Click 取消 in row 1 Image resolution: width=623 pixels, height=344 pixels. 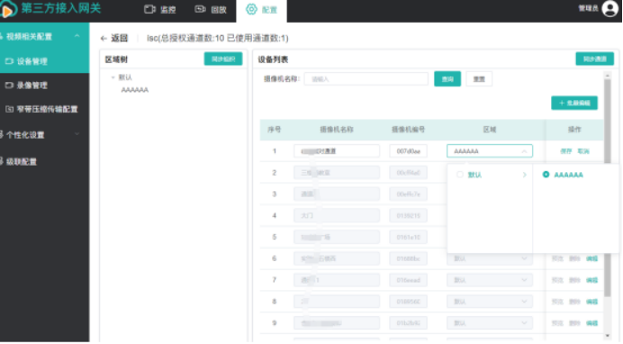(x=583, y=151)
